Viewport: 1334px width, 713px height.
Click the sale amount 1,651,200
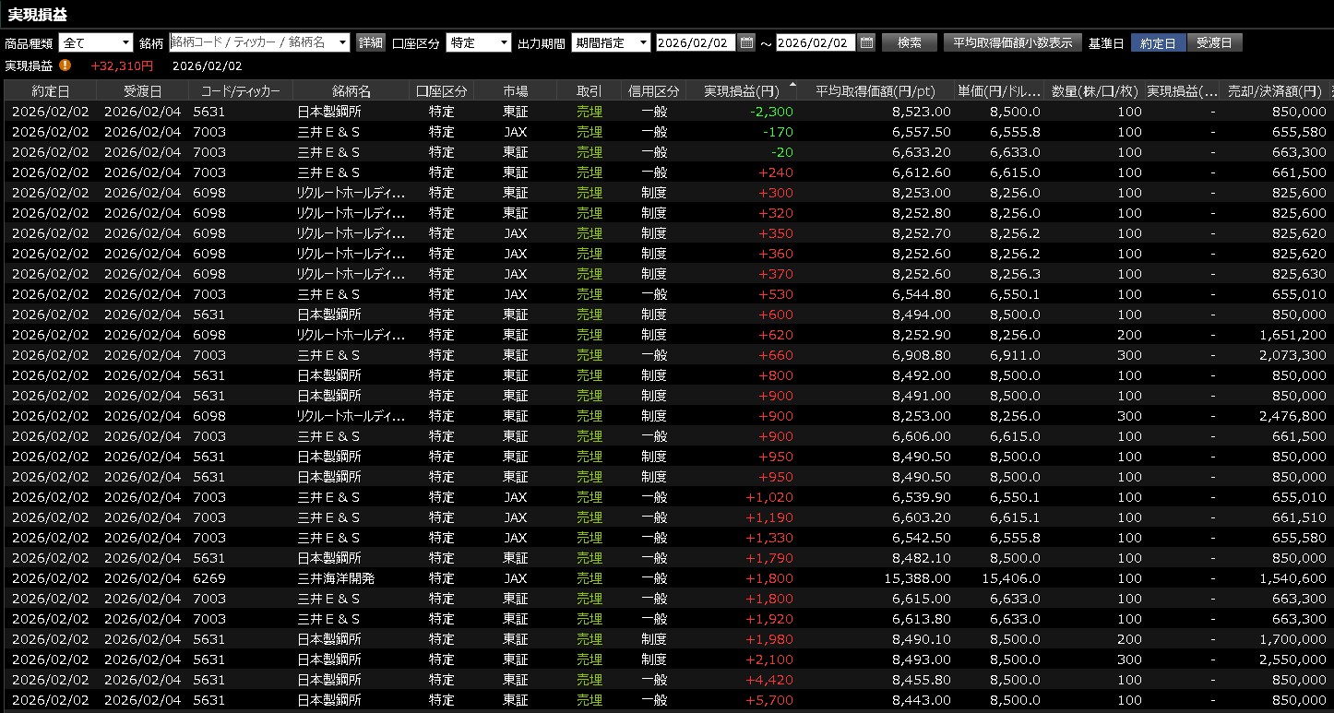click(1292, 335)
